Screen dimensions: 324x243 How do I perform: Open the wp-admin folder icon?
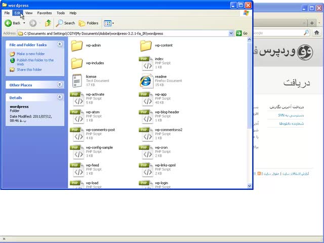tap(77, 46)
